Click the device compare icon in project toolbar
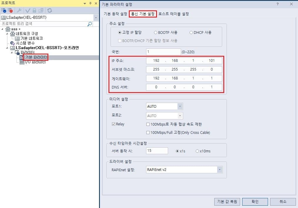This screenshot has width=298, height=208. point(41,10)
